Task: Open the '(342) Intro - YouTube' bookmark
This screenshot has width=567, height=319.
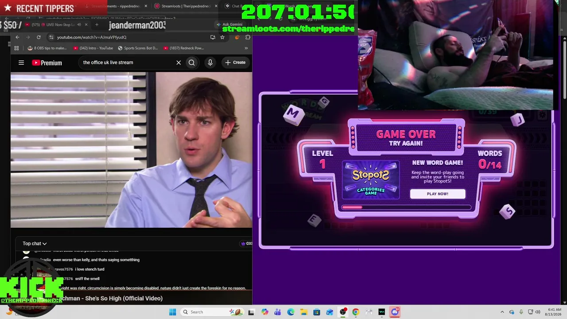Action: click(x=93, y=48)
